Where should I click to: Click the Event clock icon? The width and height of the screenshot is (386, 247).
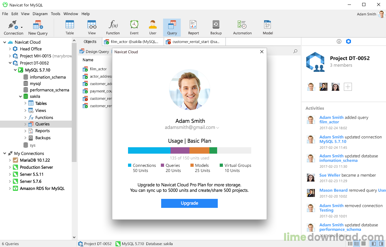(134, 24)
